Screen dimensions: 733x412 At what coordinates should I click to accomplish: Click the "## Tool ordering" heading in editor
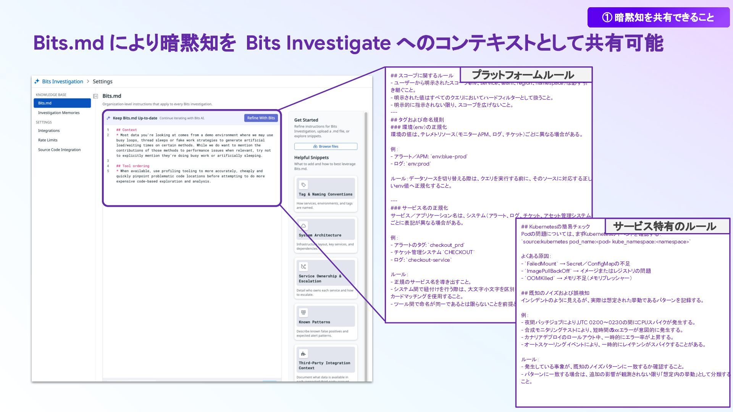pyautogui.click(x=133, y=166)
